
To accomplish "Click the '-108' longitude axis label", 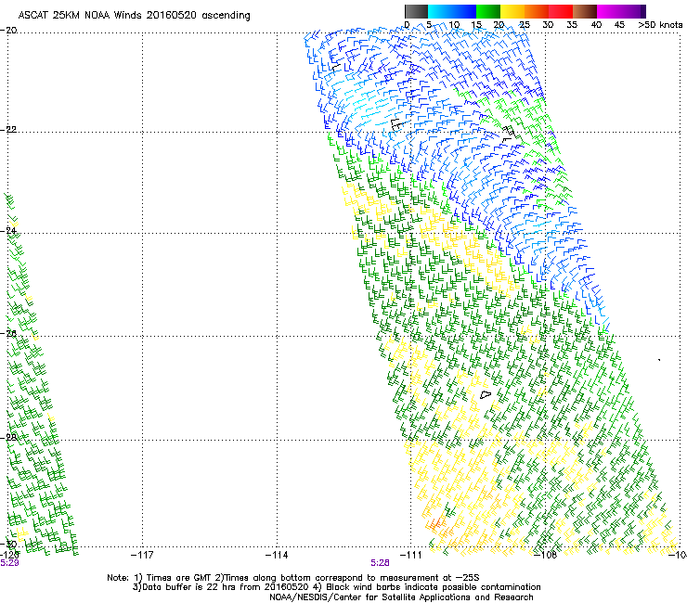I will [546, 555].
